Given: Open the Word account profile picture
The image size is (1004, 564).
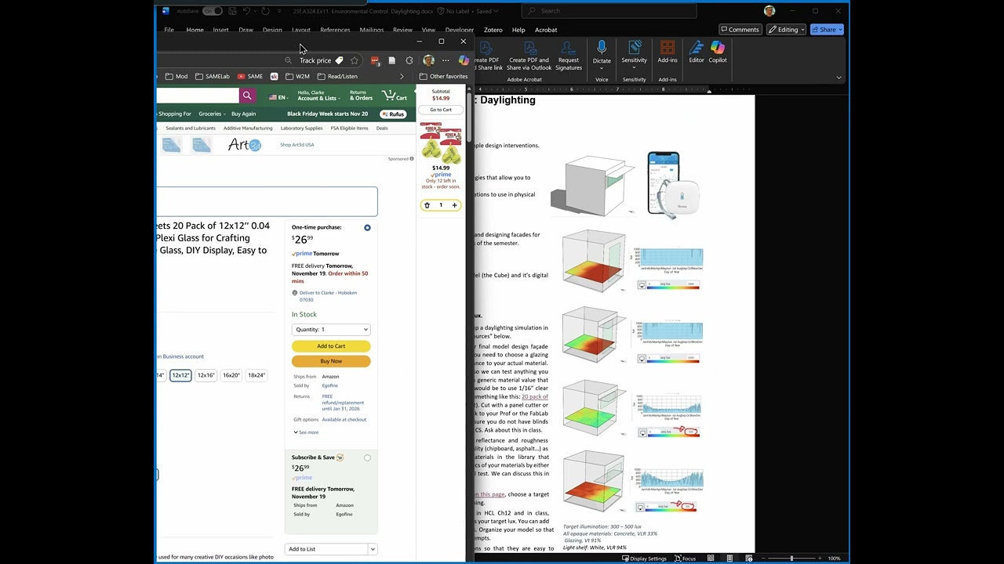Looking at the screenshot, I should (769, 11).
